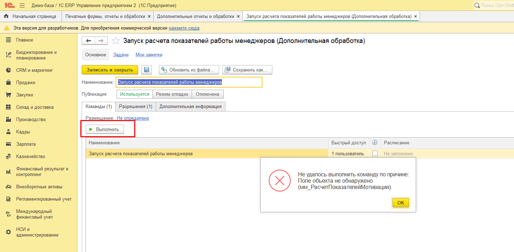Click the Внеоборотные активы truck icon
Viewport: 514px width, 252px height.
tap(8, 187)
